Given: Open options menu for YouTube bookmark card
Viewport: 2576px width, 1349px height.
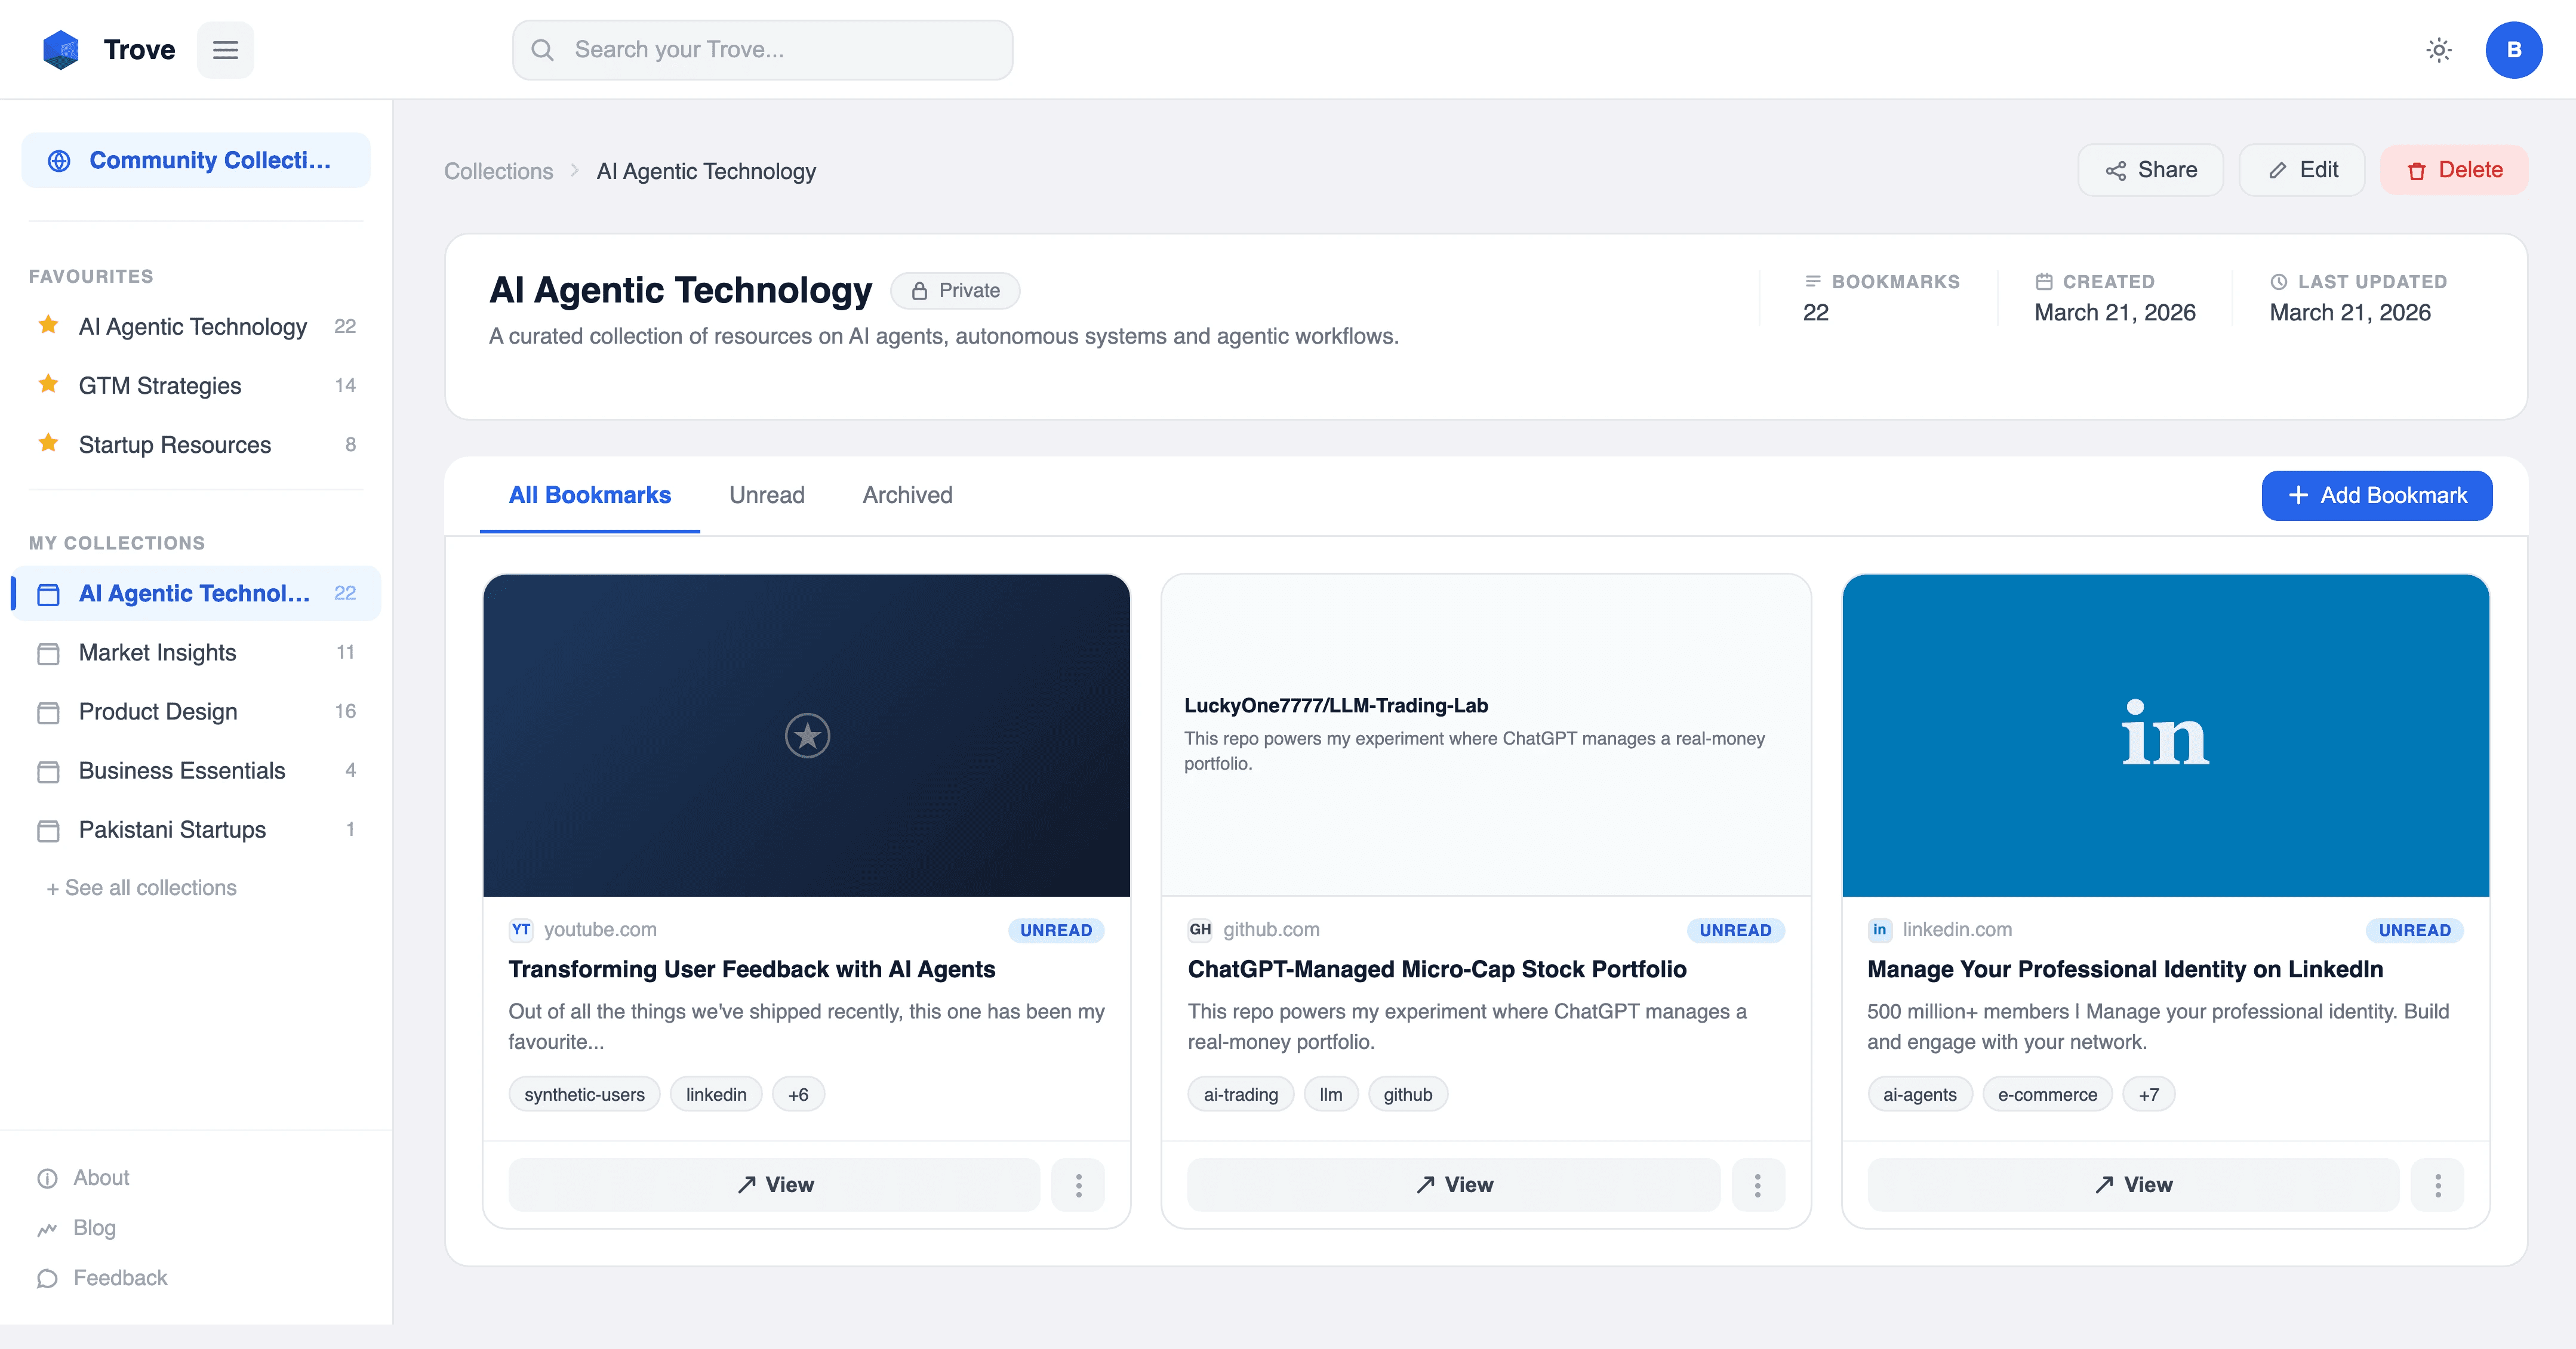Looking at the screenshot, I should (1078, 1185).
